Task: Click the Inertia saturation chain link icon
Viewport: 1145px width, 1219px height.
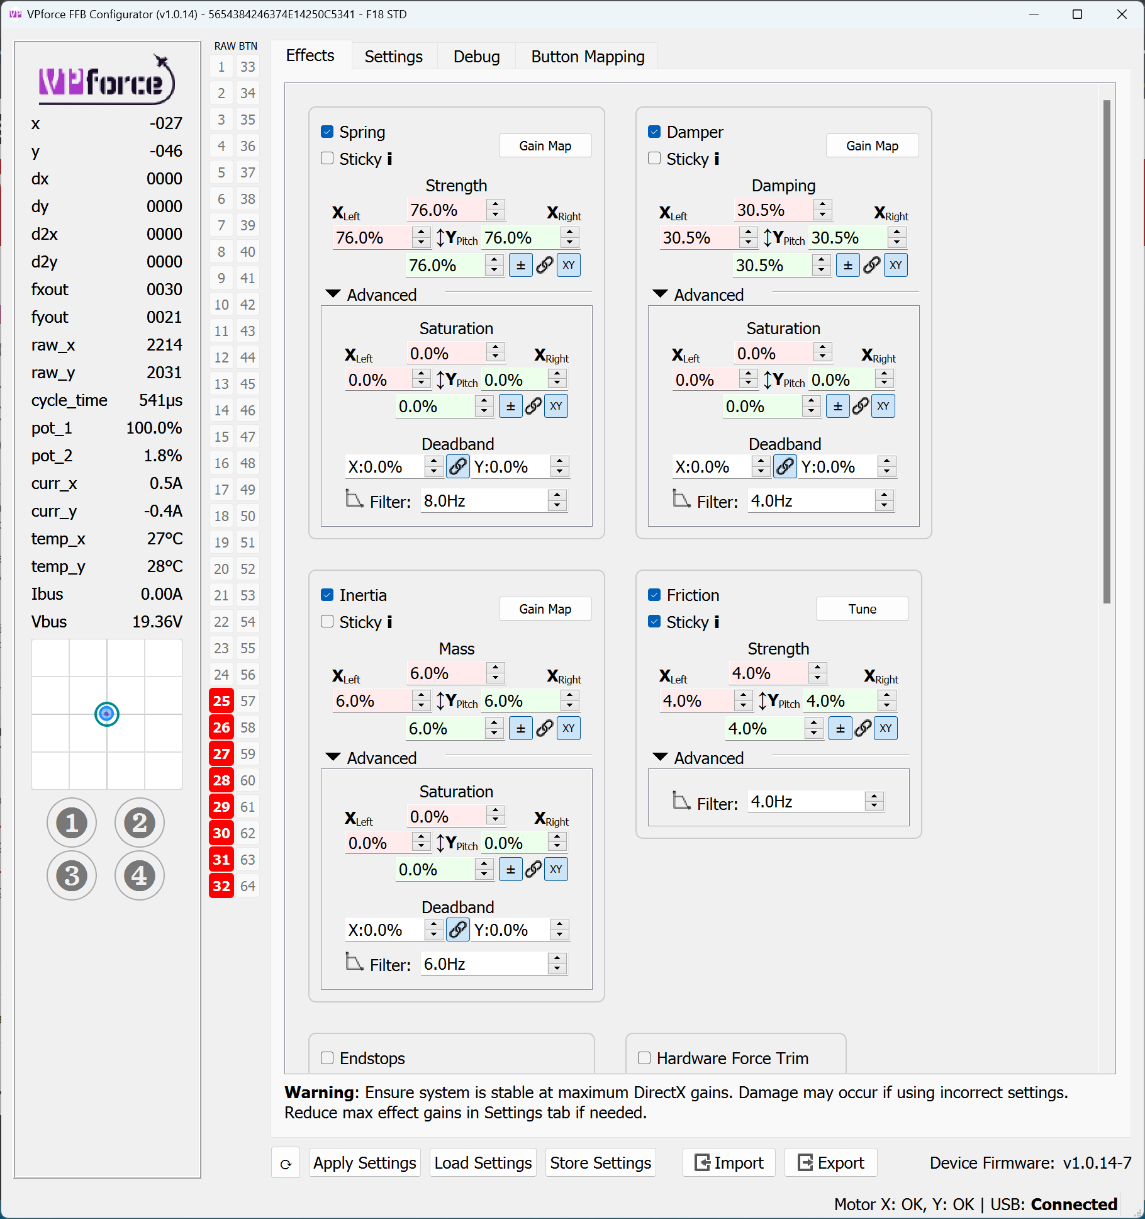Action: [x=533, y=870]
